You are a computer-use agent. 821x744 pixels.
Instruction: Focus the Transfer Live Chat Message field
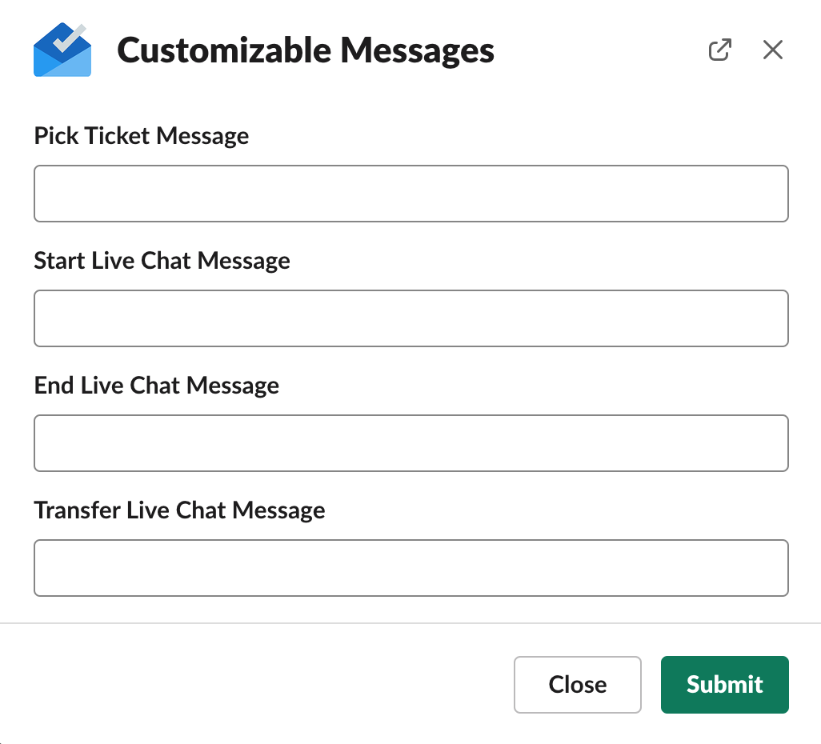point(411,568)
